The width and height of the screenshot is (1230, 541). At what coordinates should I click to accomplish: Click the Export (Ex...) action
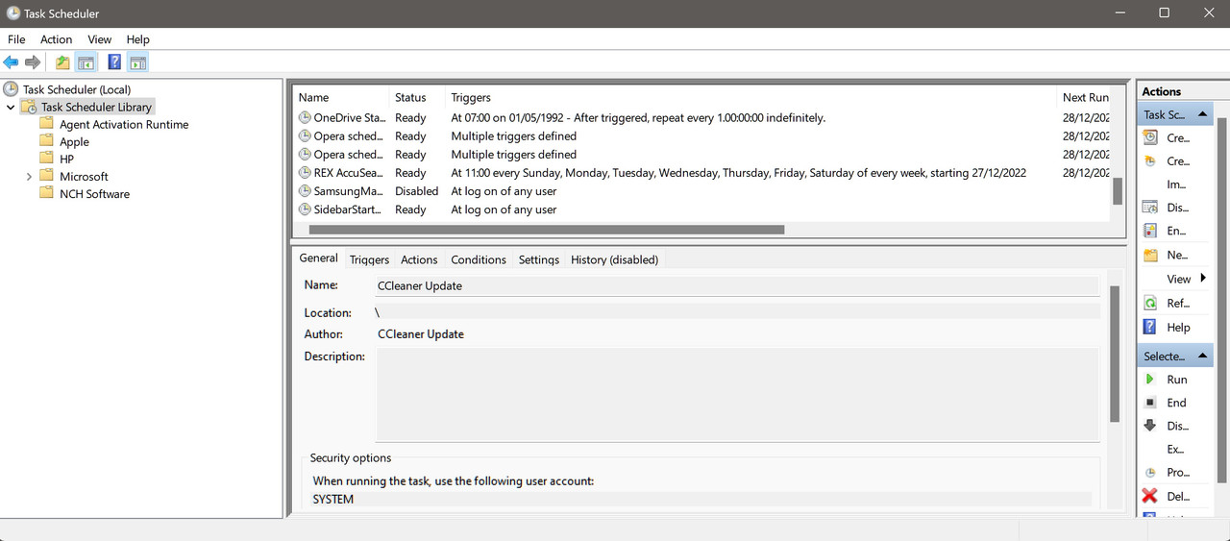[x=1175, y=449]
